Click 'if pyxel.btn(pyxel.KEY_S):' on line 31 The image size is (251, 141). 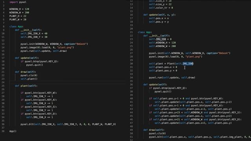(39, 107)
